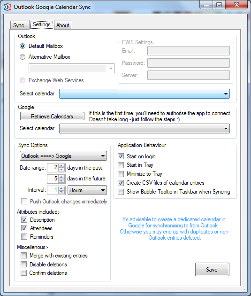Check the Confirm deletions option
Image resolution: width=251 pixels, height=296 pixels.
24,273
